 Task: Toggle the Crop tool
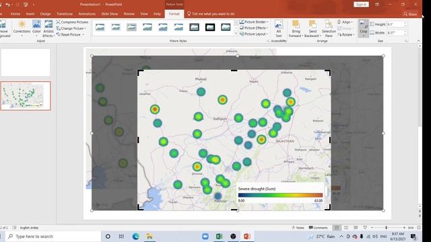pyautogui.click(x=364, y=28)
